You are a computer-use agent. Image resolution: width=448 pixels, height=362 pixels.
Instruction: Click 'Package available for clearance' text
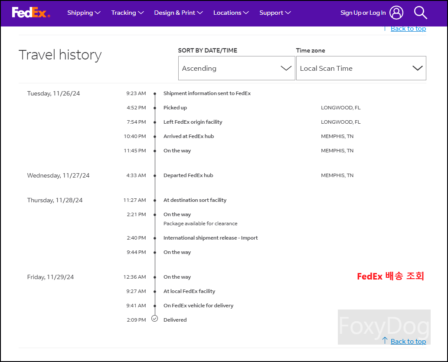[x=200, y=223]
